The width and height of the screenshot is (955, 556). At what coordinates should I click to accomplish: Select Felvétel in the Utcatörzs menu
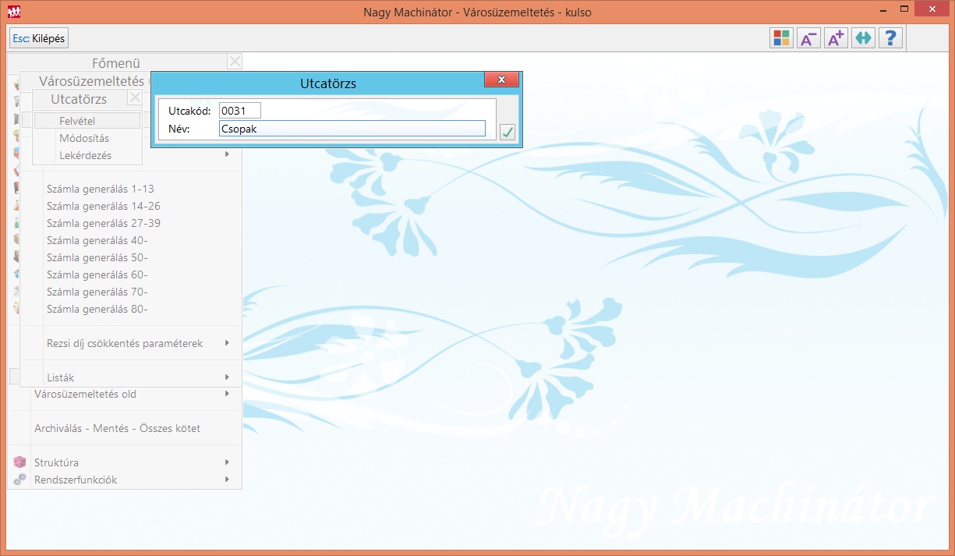pos(87,121)
